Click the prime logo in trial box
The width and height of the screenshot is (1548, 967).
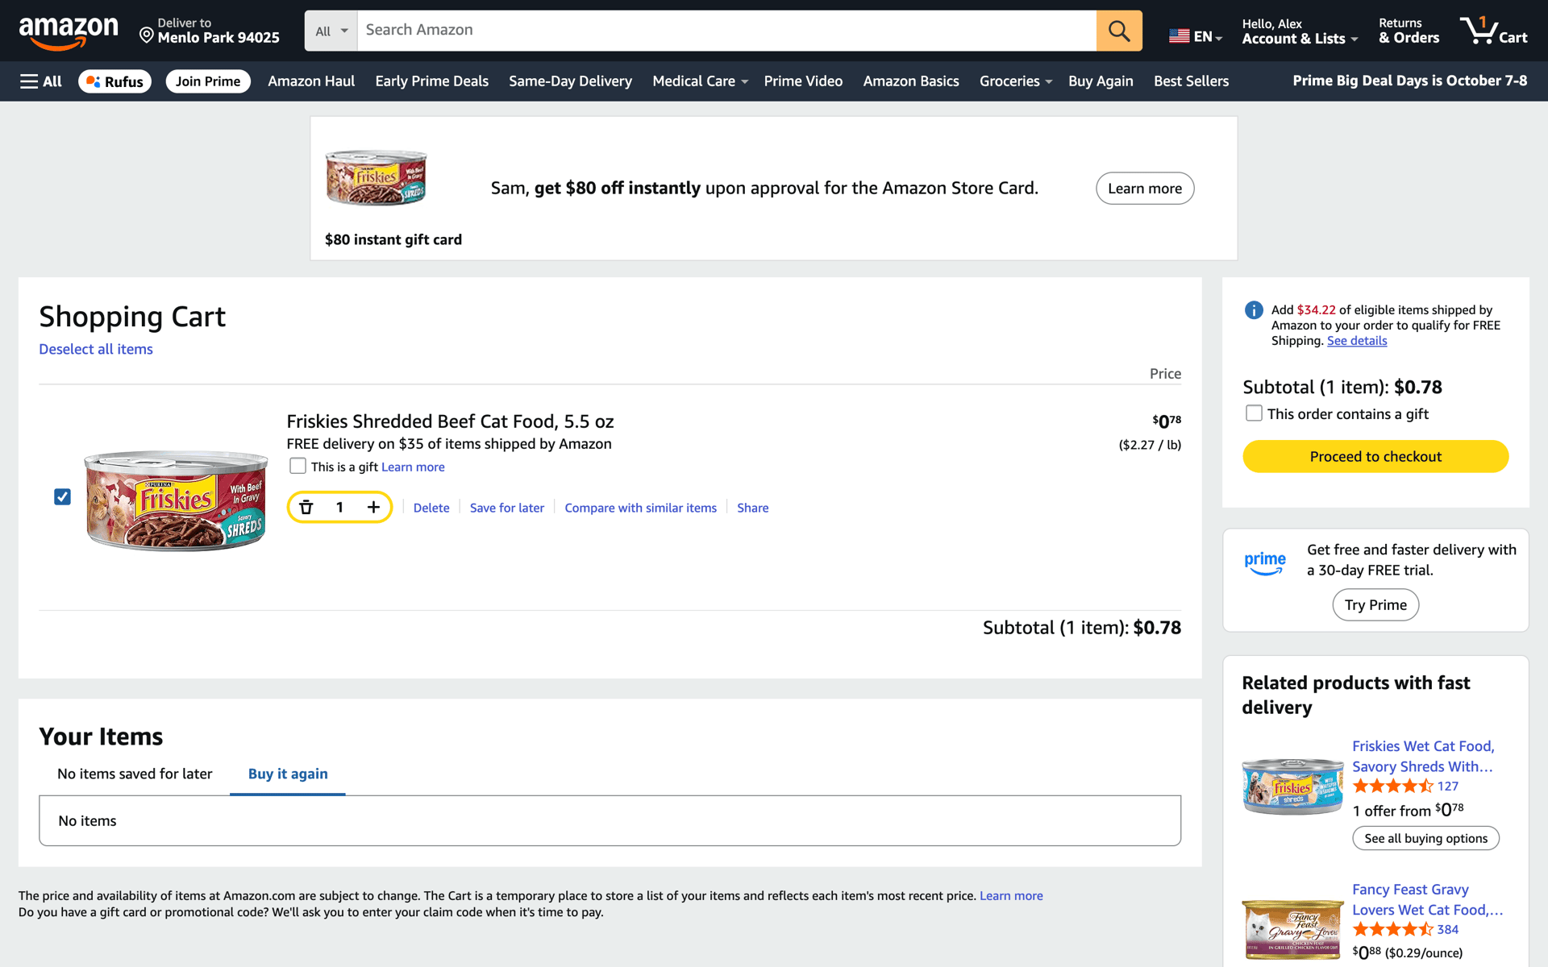coord(1265,563)
